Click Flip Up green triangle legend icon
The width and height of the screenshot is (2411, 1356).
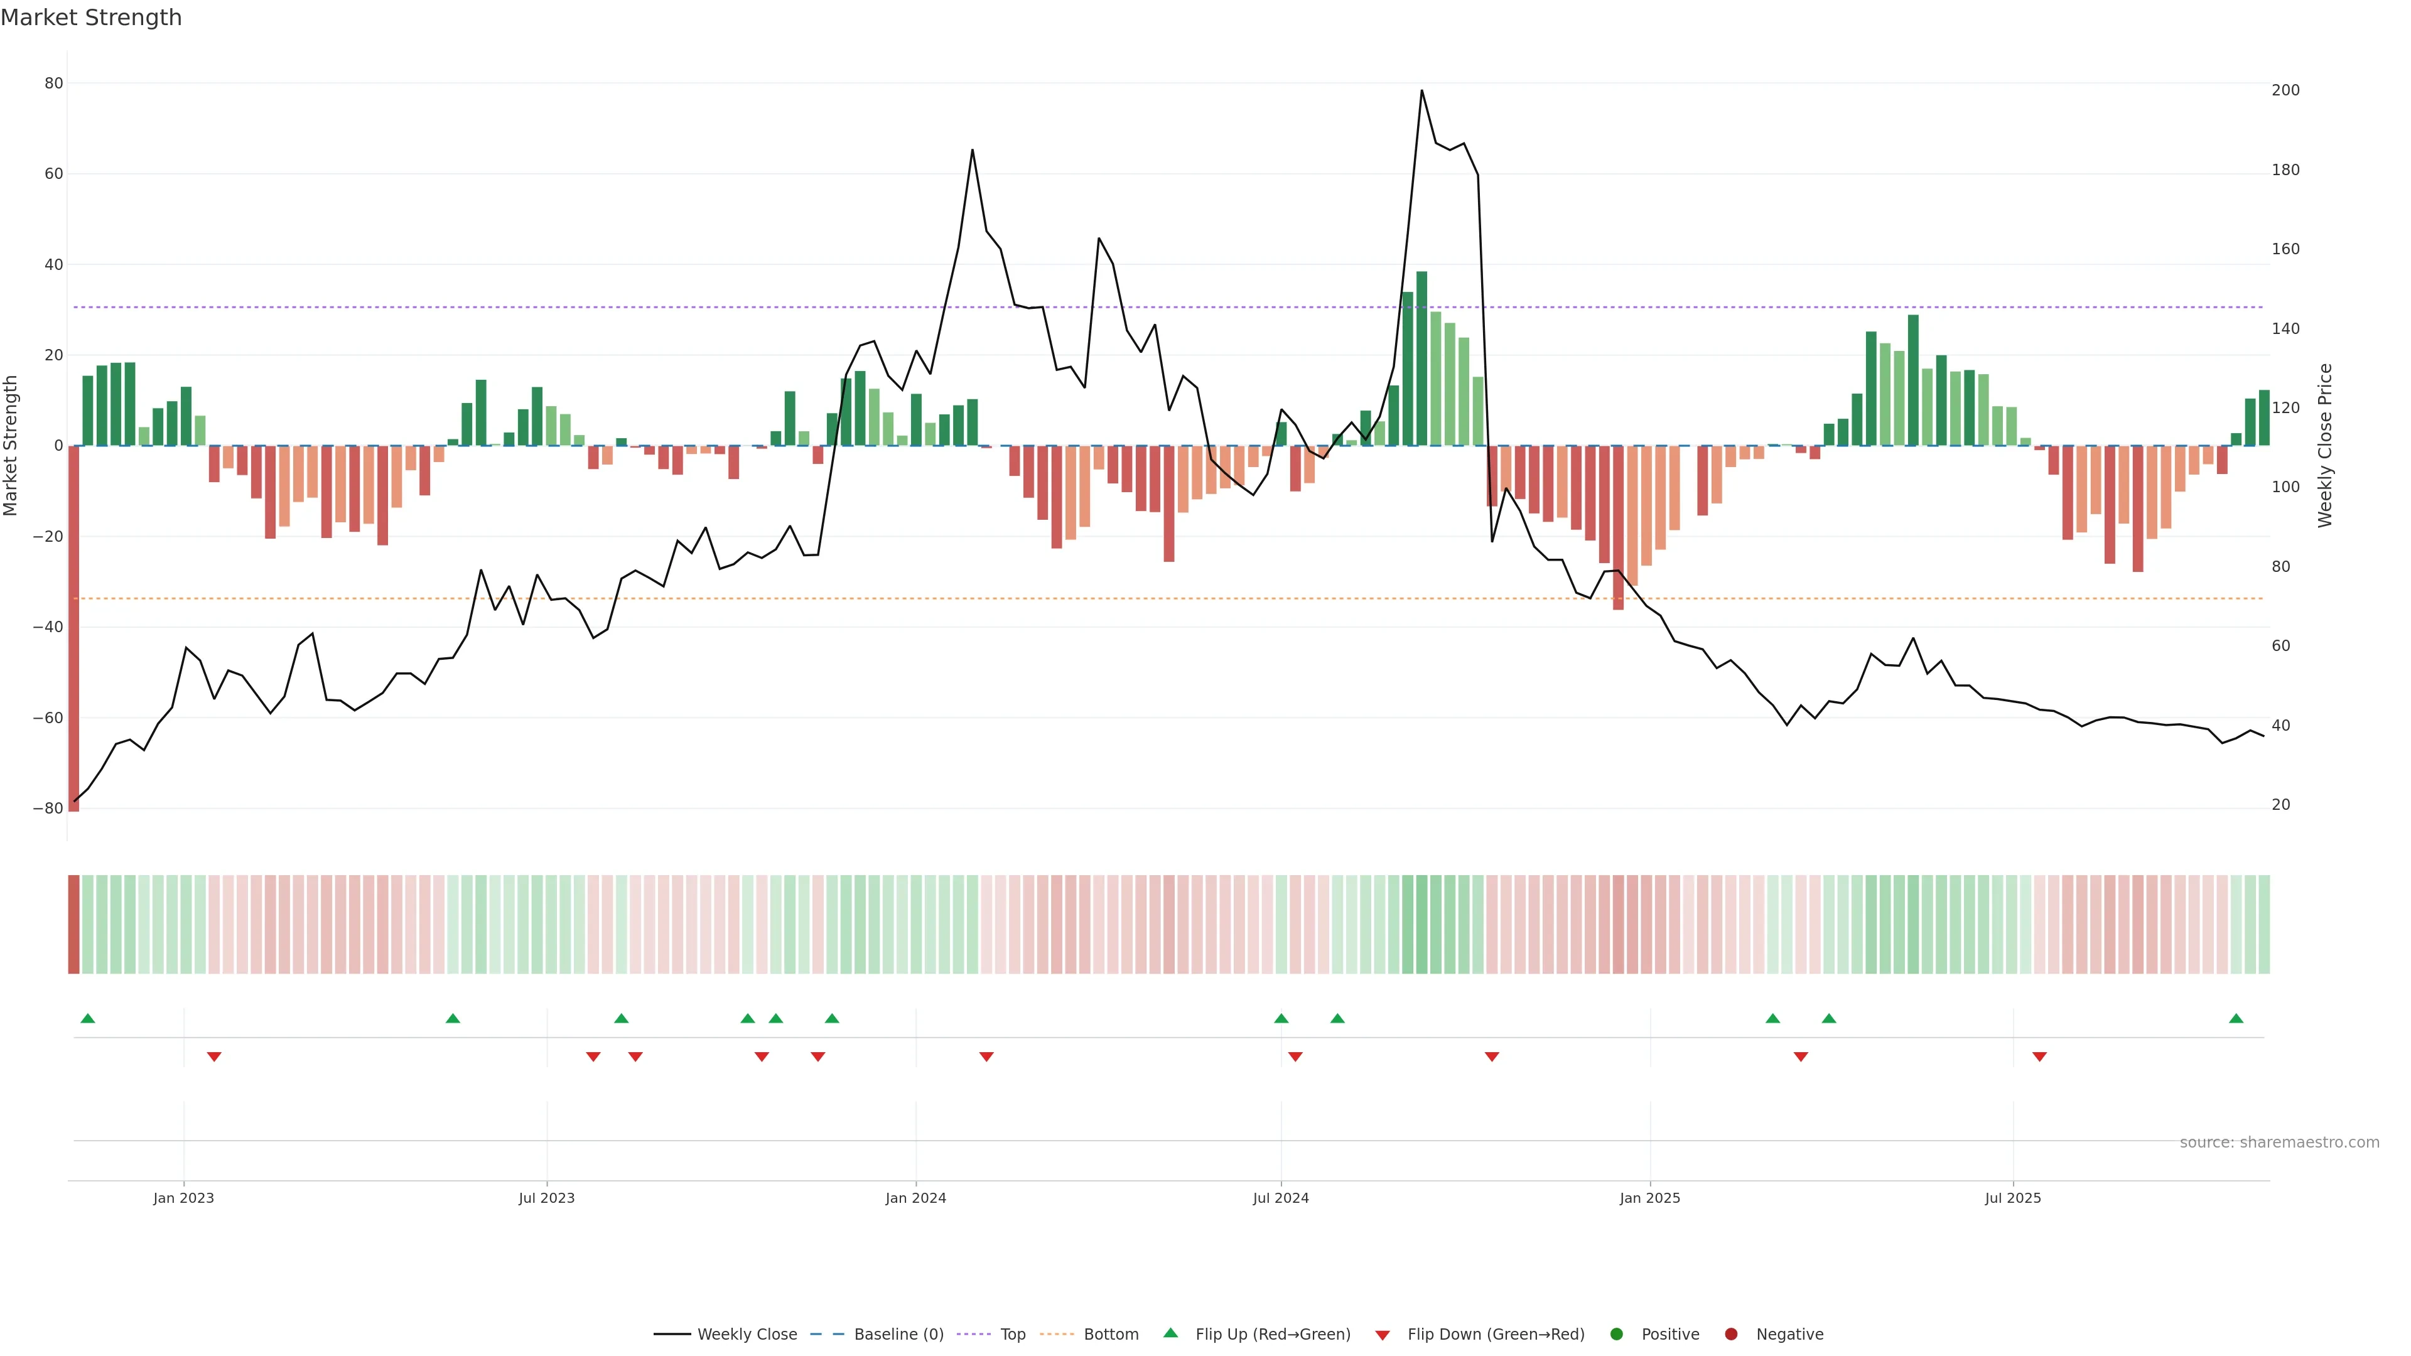(x=1170, y=1333)
